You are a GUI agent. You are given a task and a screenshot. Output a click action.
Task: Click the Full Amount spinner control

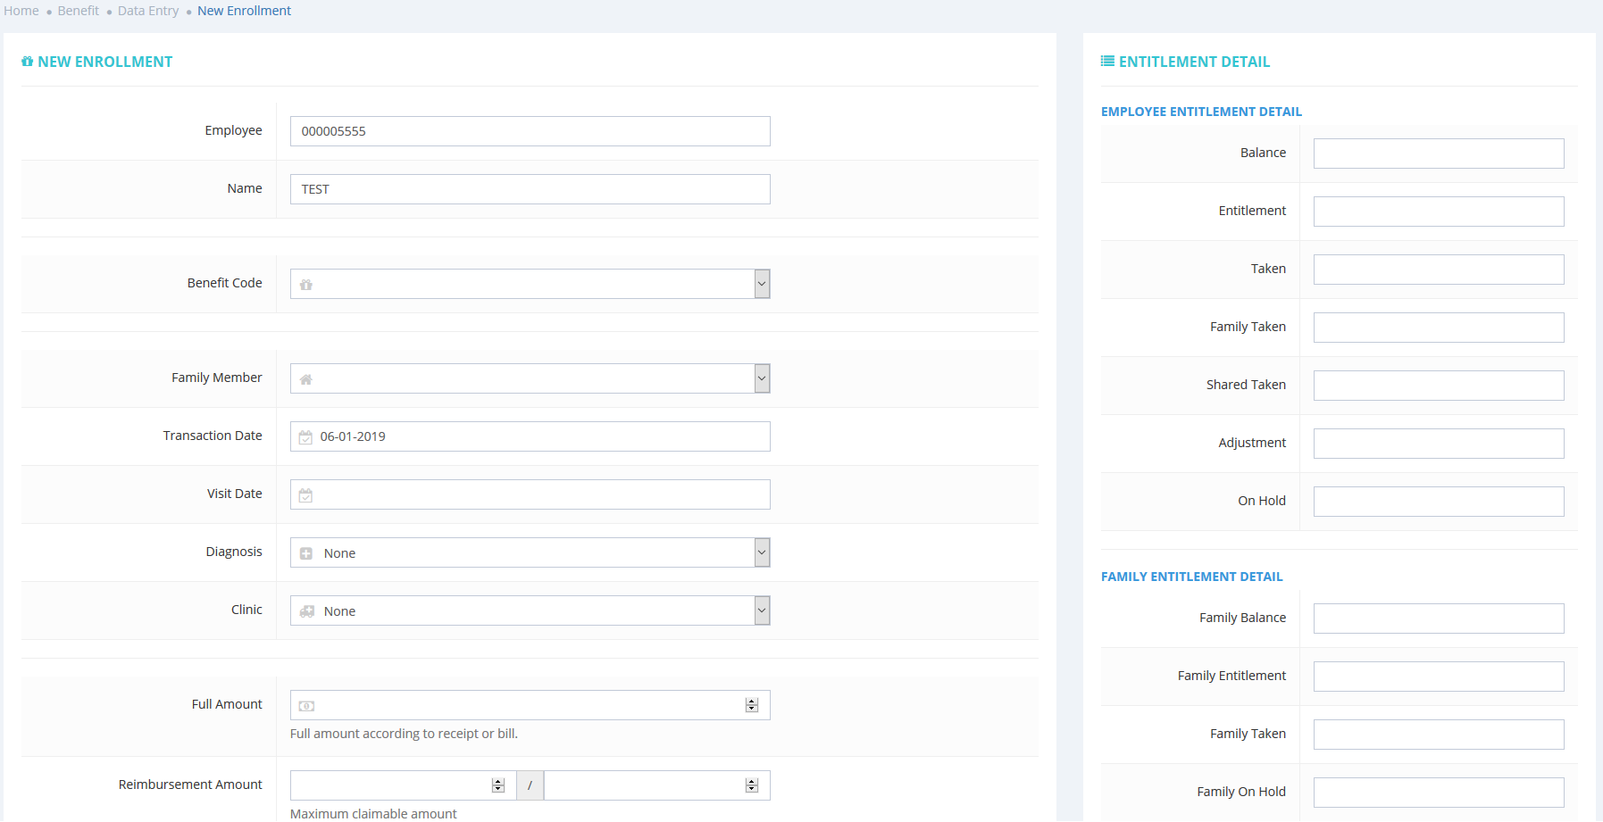pos(752,705)
